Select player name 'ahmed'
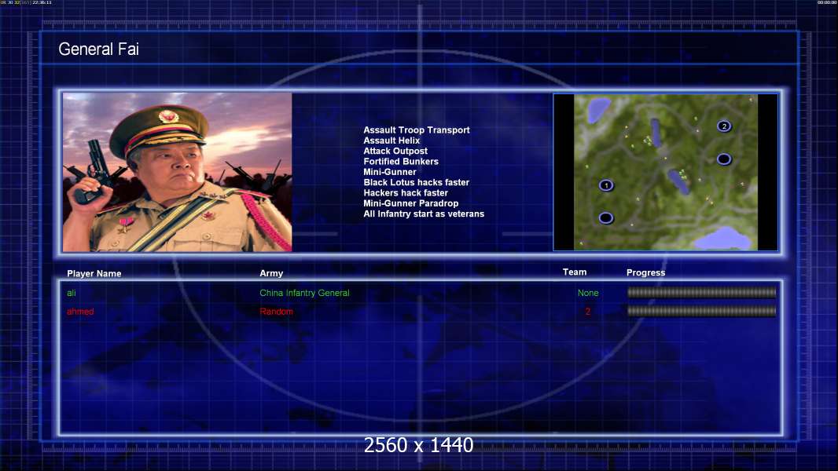 click(x=80, y=312)
